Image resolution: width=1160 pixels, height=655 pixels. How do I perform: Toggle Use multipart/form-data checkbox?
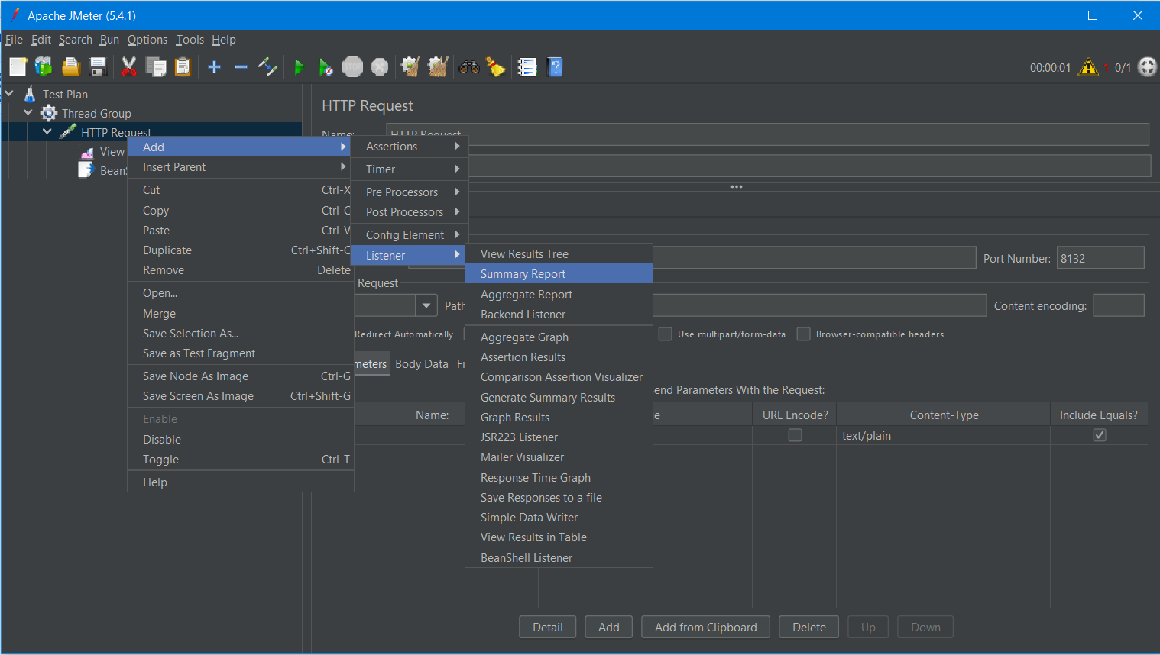click(x=665, y=334)
